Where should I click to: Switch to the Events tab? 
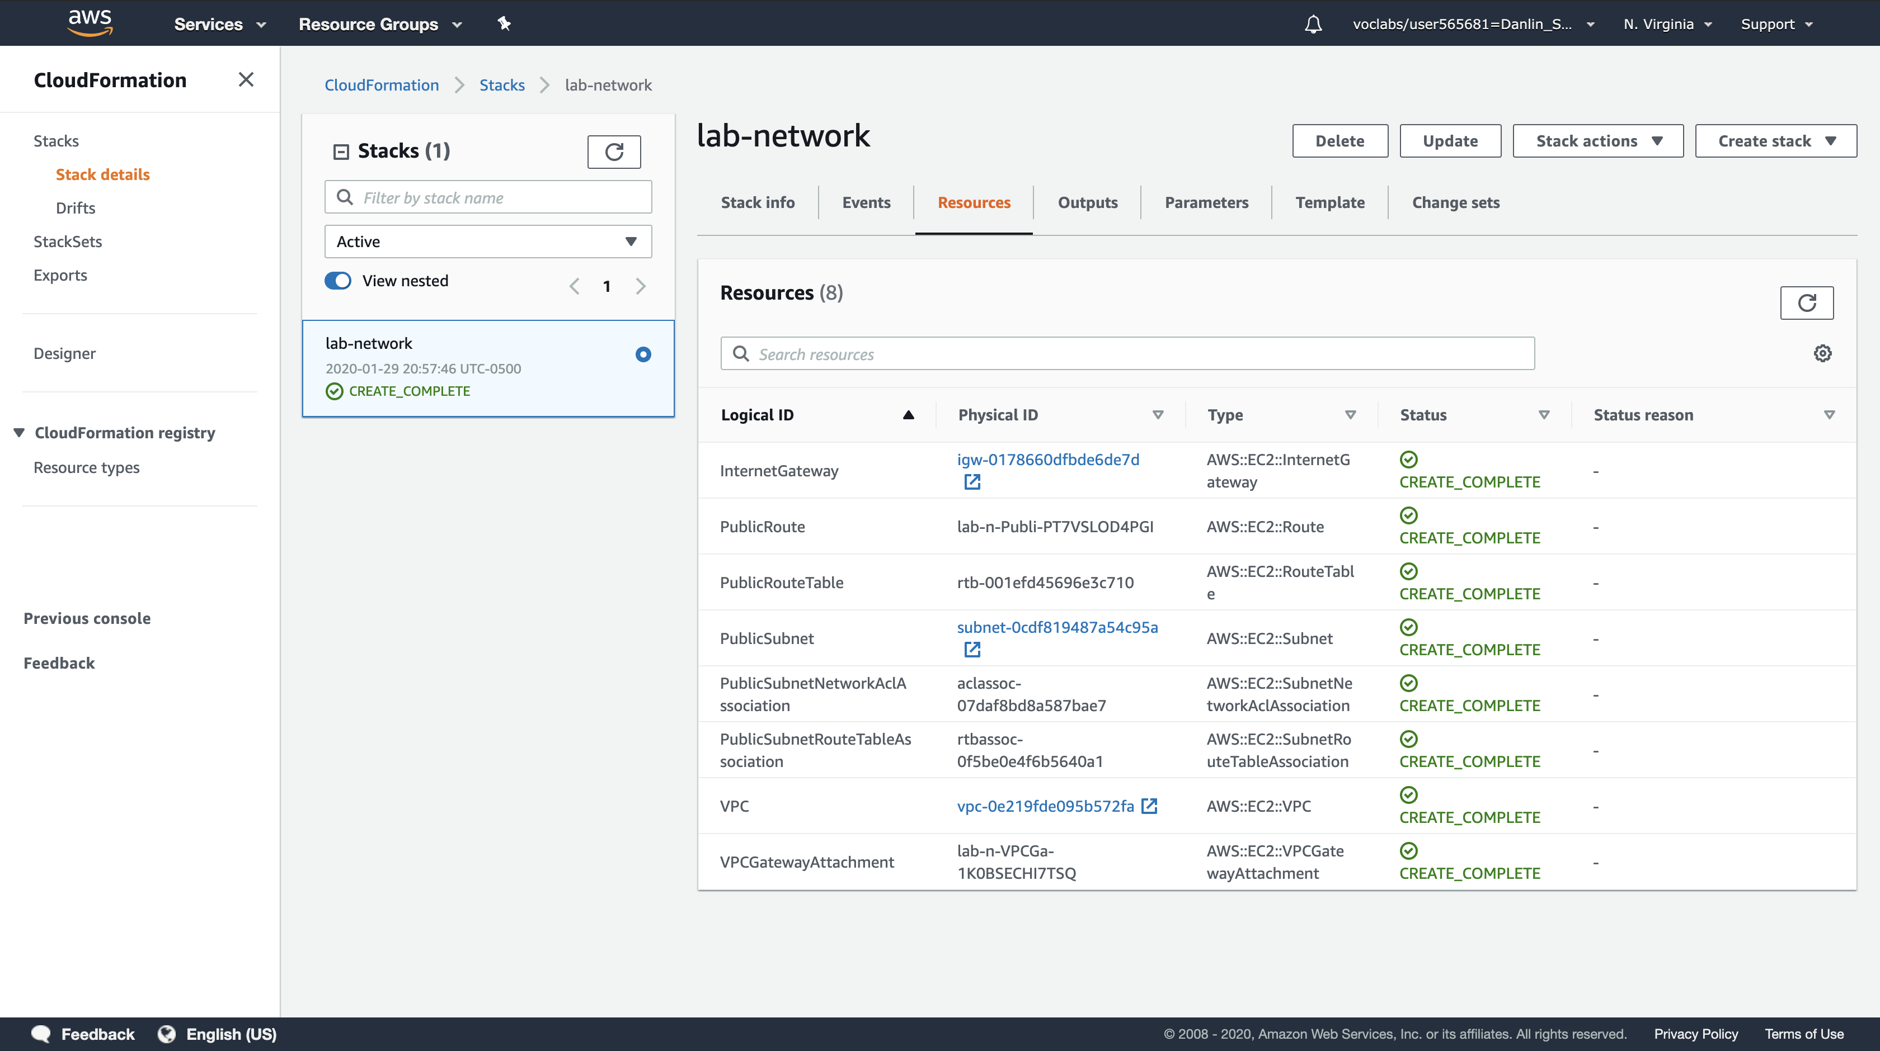866,203
